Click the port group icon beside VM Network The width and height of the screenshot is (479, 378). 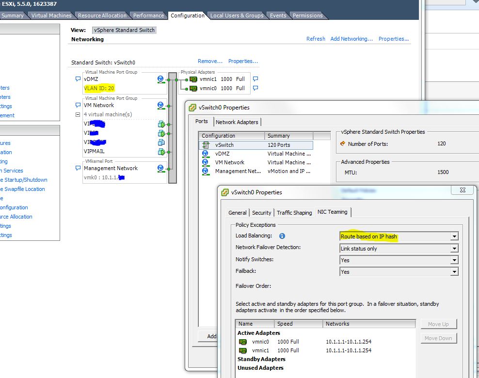point(160,105)
